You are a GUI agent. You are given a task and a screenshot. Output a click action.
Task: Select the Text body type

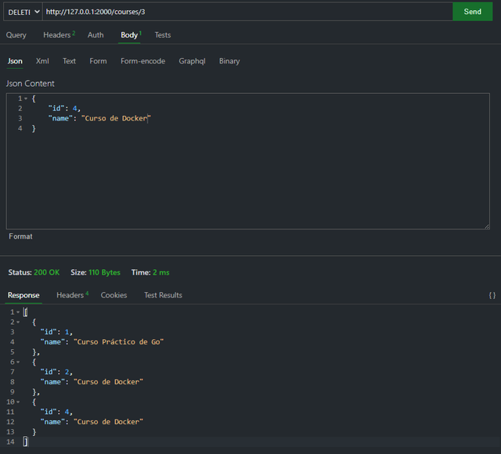click(x=69, y=61)
